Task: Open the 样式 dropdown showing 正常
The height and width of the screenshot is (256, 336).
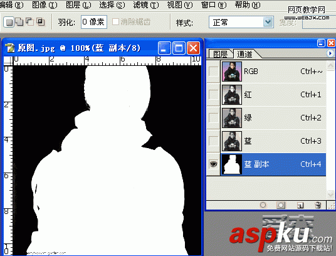Action: [x=241, y=22]
